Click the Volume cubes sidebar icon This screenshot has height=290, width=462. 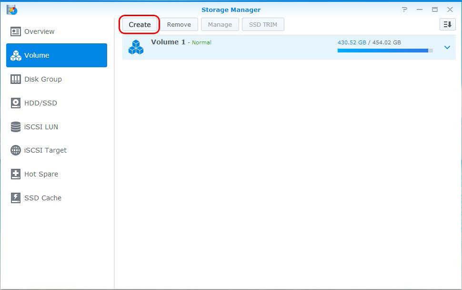[16, 55]
